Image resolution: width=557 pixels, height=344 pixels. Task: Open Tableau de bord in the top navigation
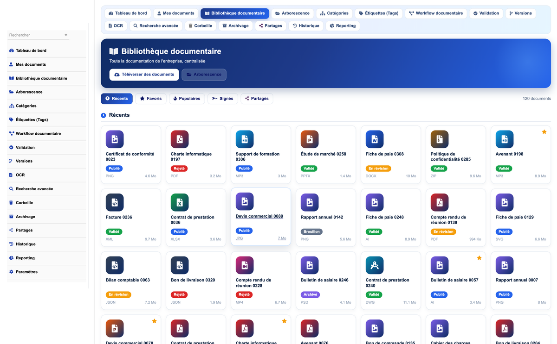tap(128, 13)
